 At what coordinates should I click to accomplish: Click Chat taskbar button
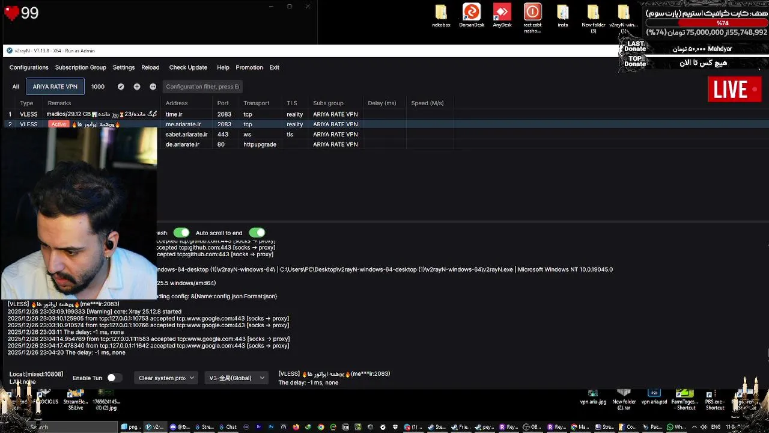click(228, 427)
